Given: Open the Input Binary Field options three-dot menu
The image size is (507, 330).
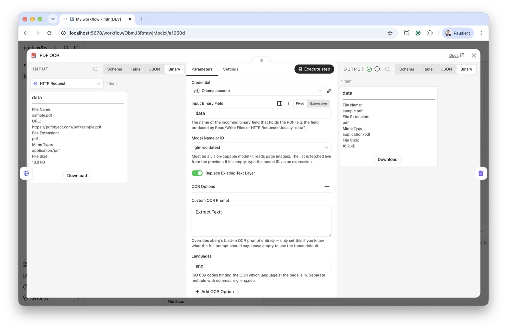Looking at the screenshot, I should click(x=288, y=103).
